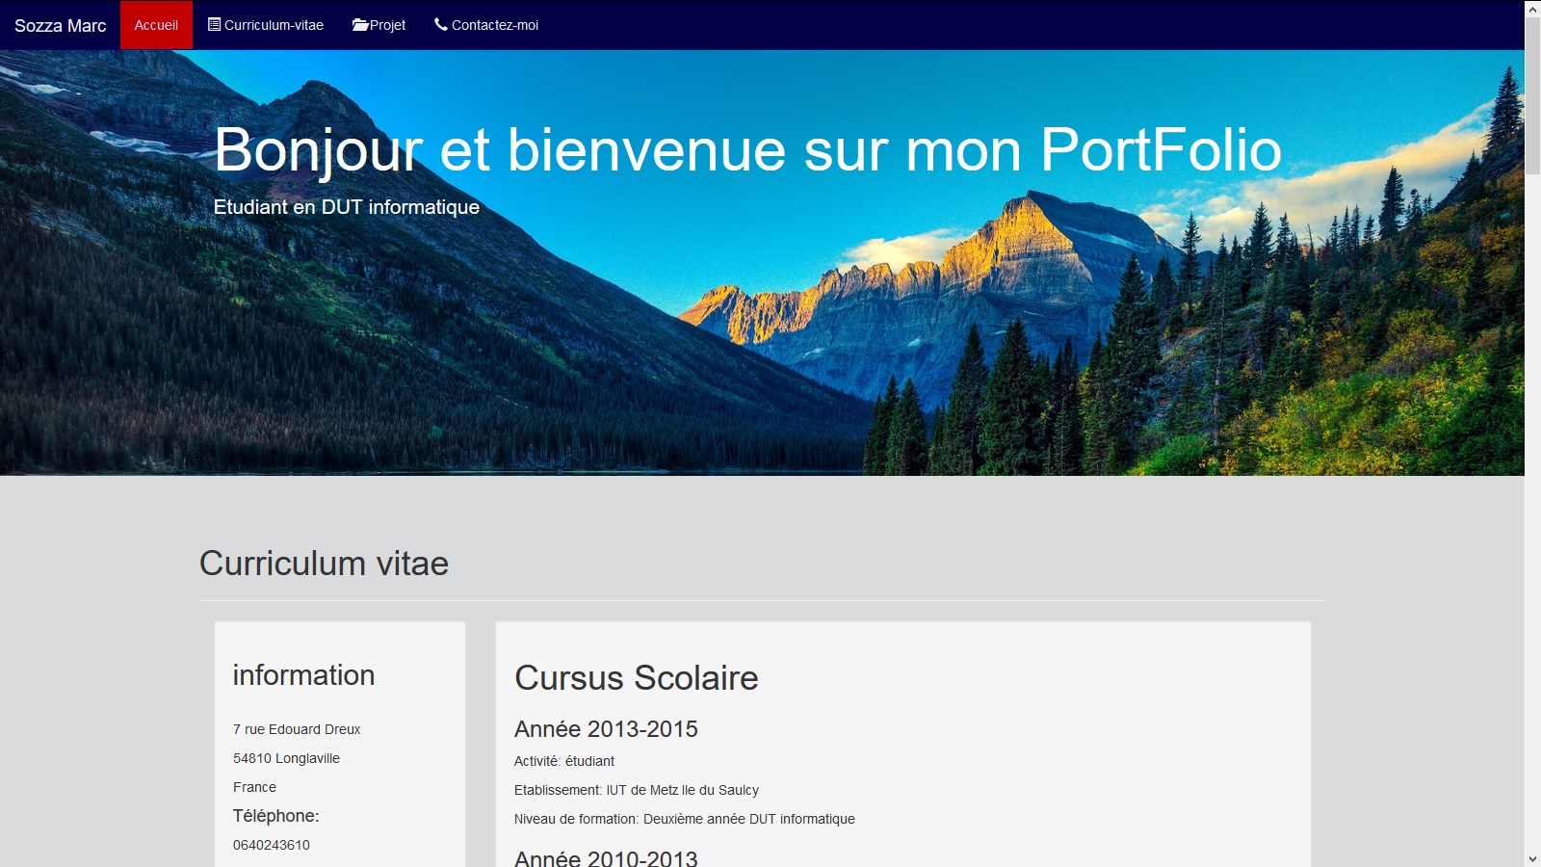This screenshot has height=867, width=1541.
Task: Go to the Curriculum-vitae menu text
Action: pyautogui.click(x=274, y=25)
